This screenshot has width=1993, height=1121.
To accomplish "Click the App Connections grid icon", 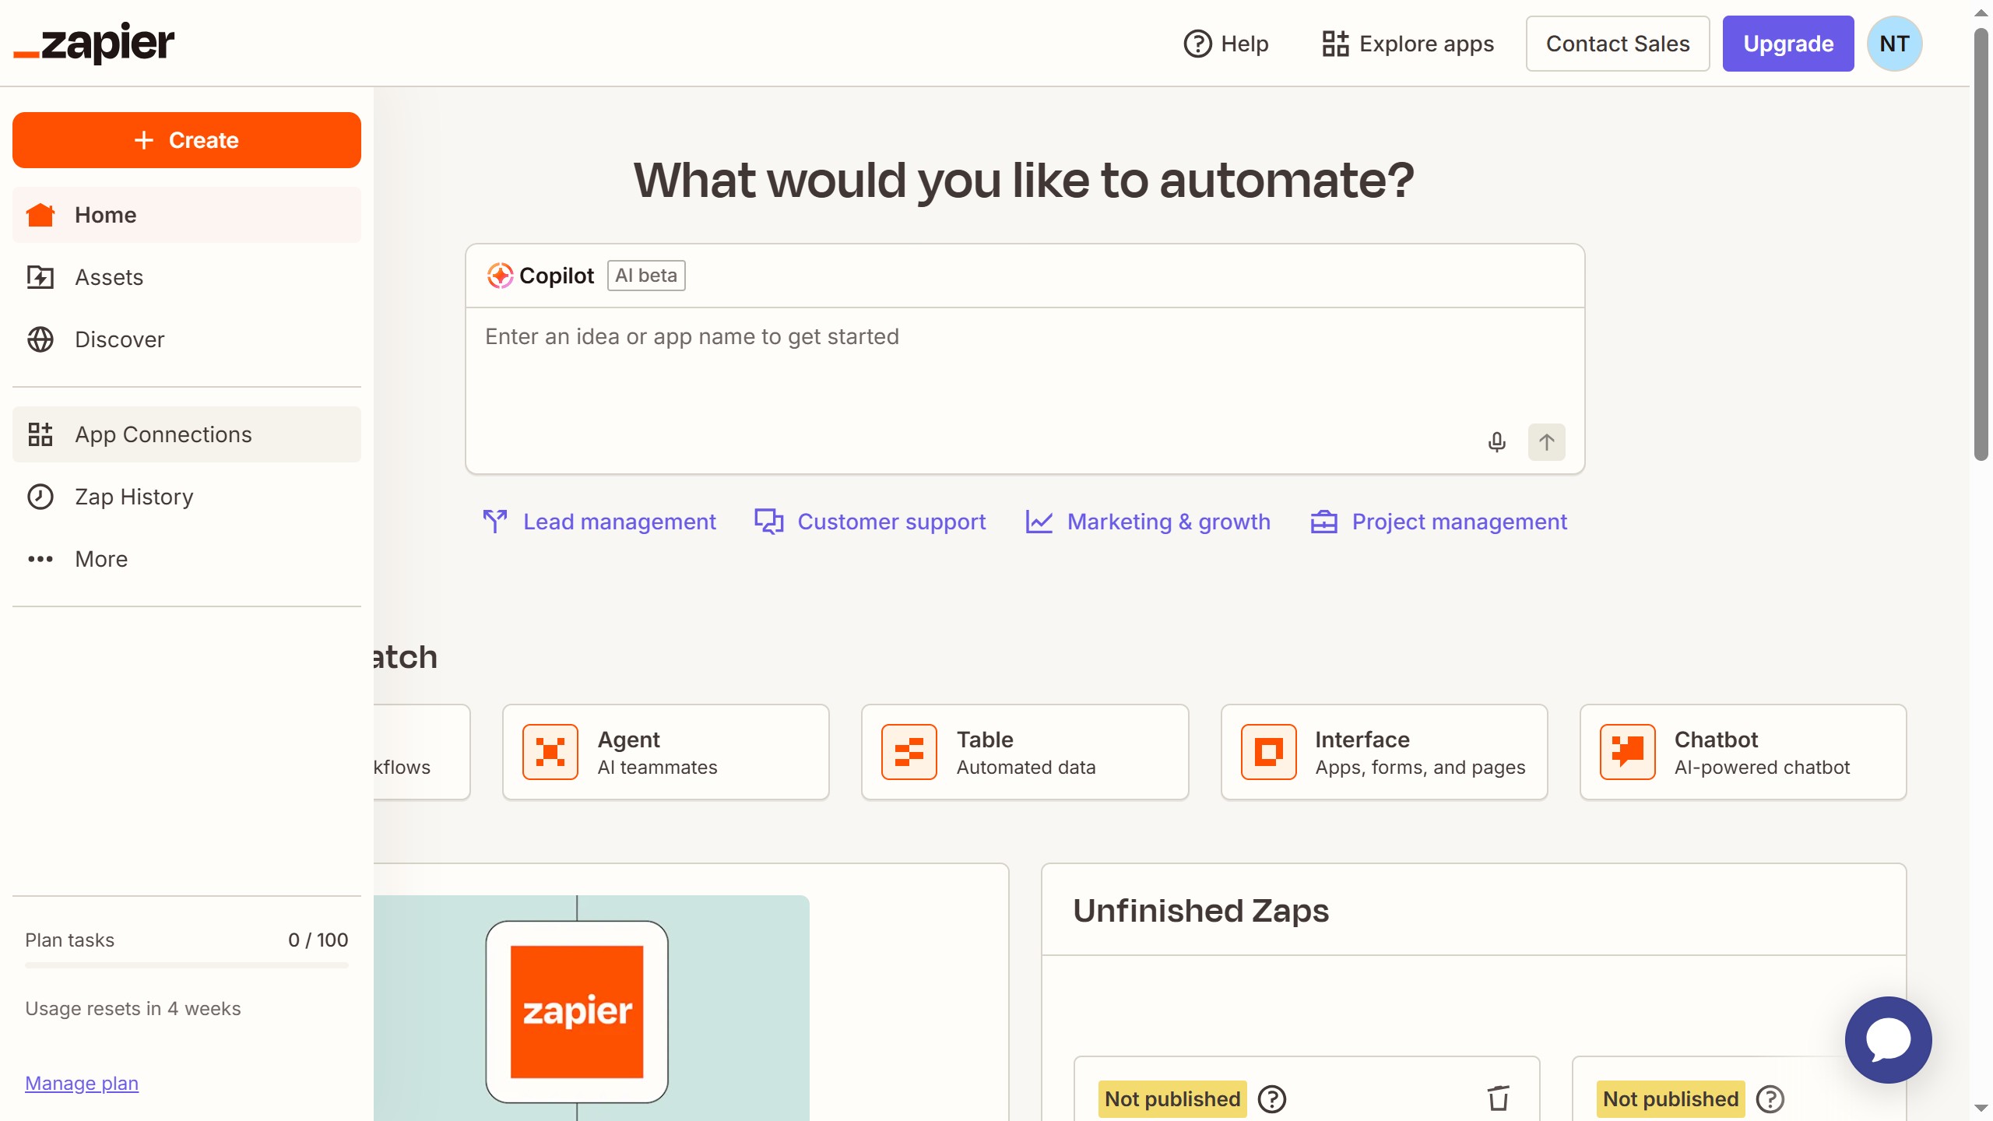I will click(40, 434).
